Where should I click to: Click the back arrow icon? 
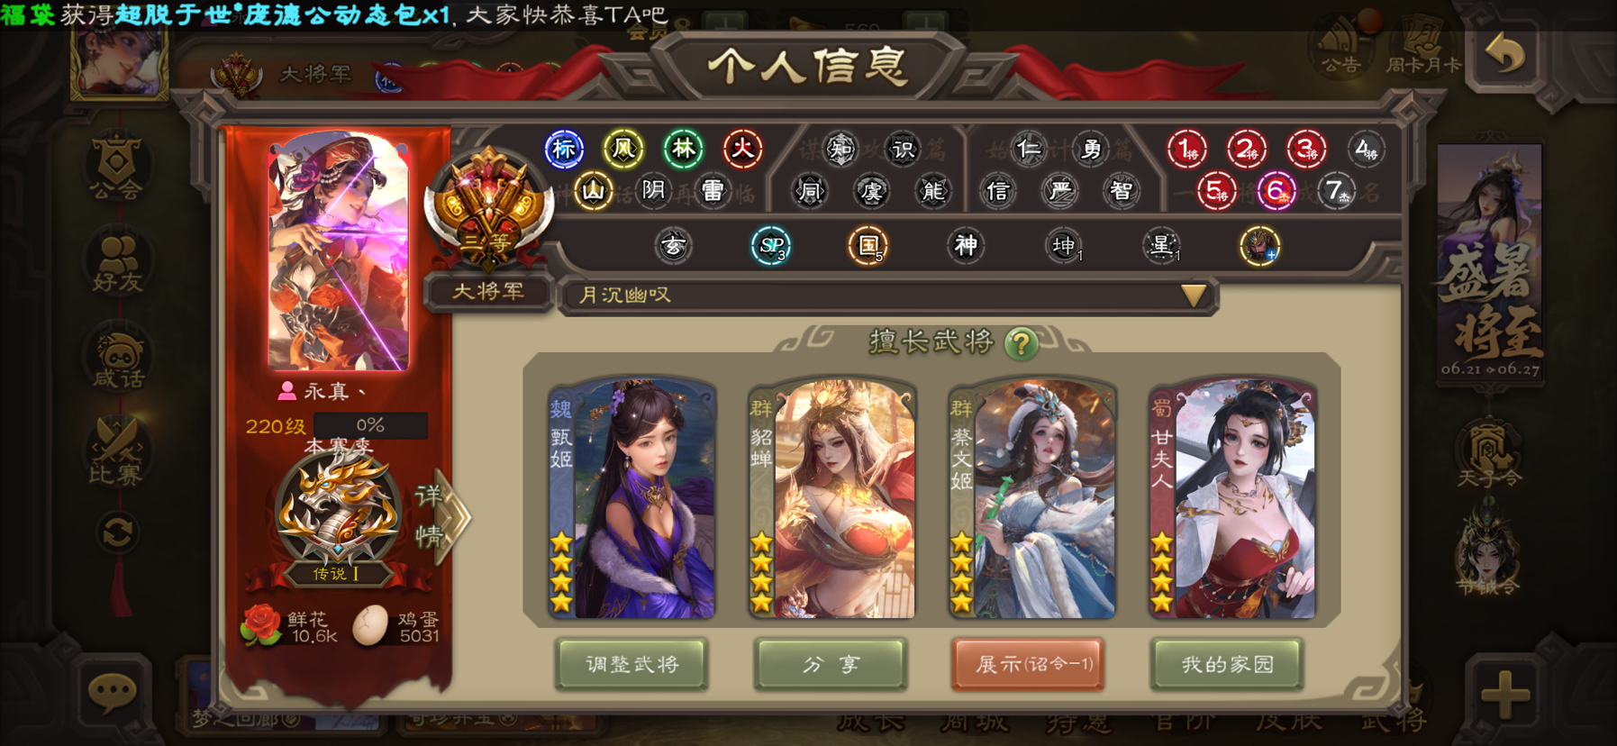tap(1507, 56)
